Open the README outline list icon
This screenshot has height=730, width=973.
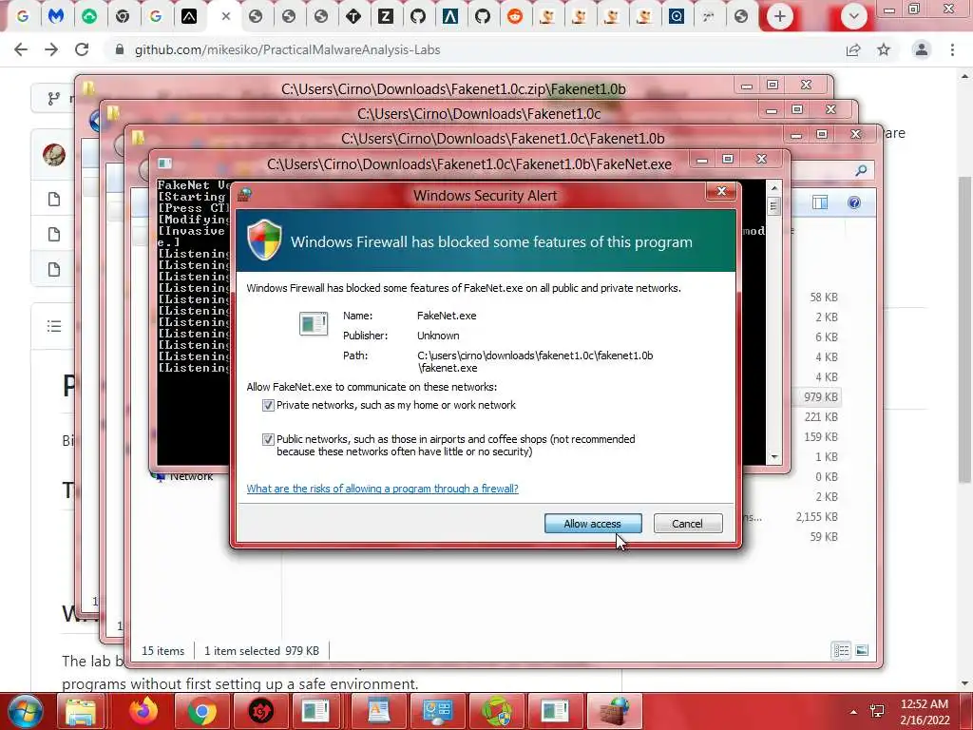pos(54,326)
